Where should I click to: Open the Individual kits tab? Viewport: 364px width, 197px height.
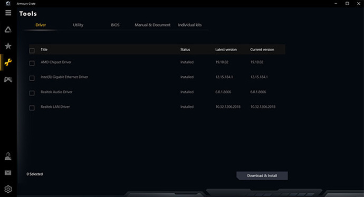click(x=190, y=25)
